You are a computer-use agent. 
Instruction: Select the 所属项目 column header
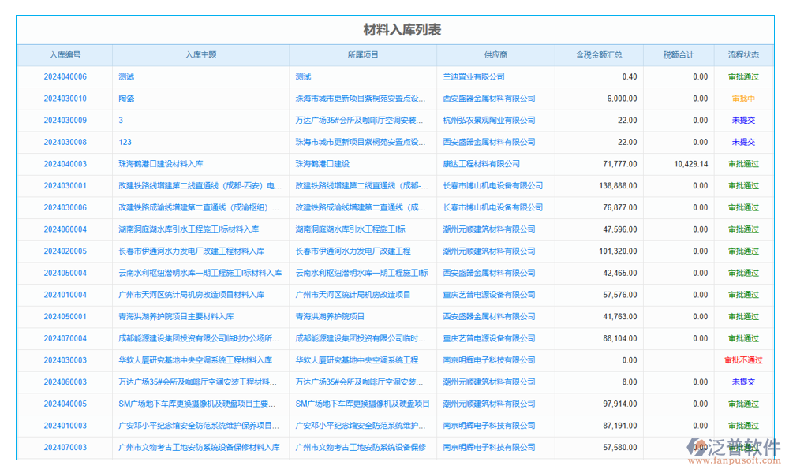(x=363, y=55)
